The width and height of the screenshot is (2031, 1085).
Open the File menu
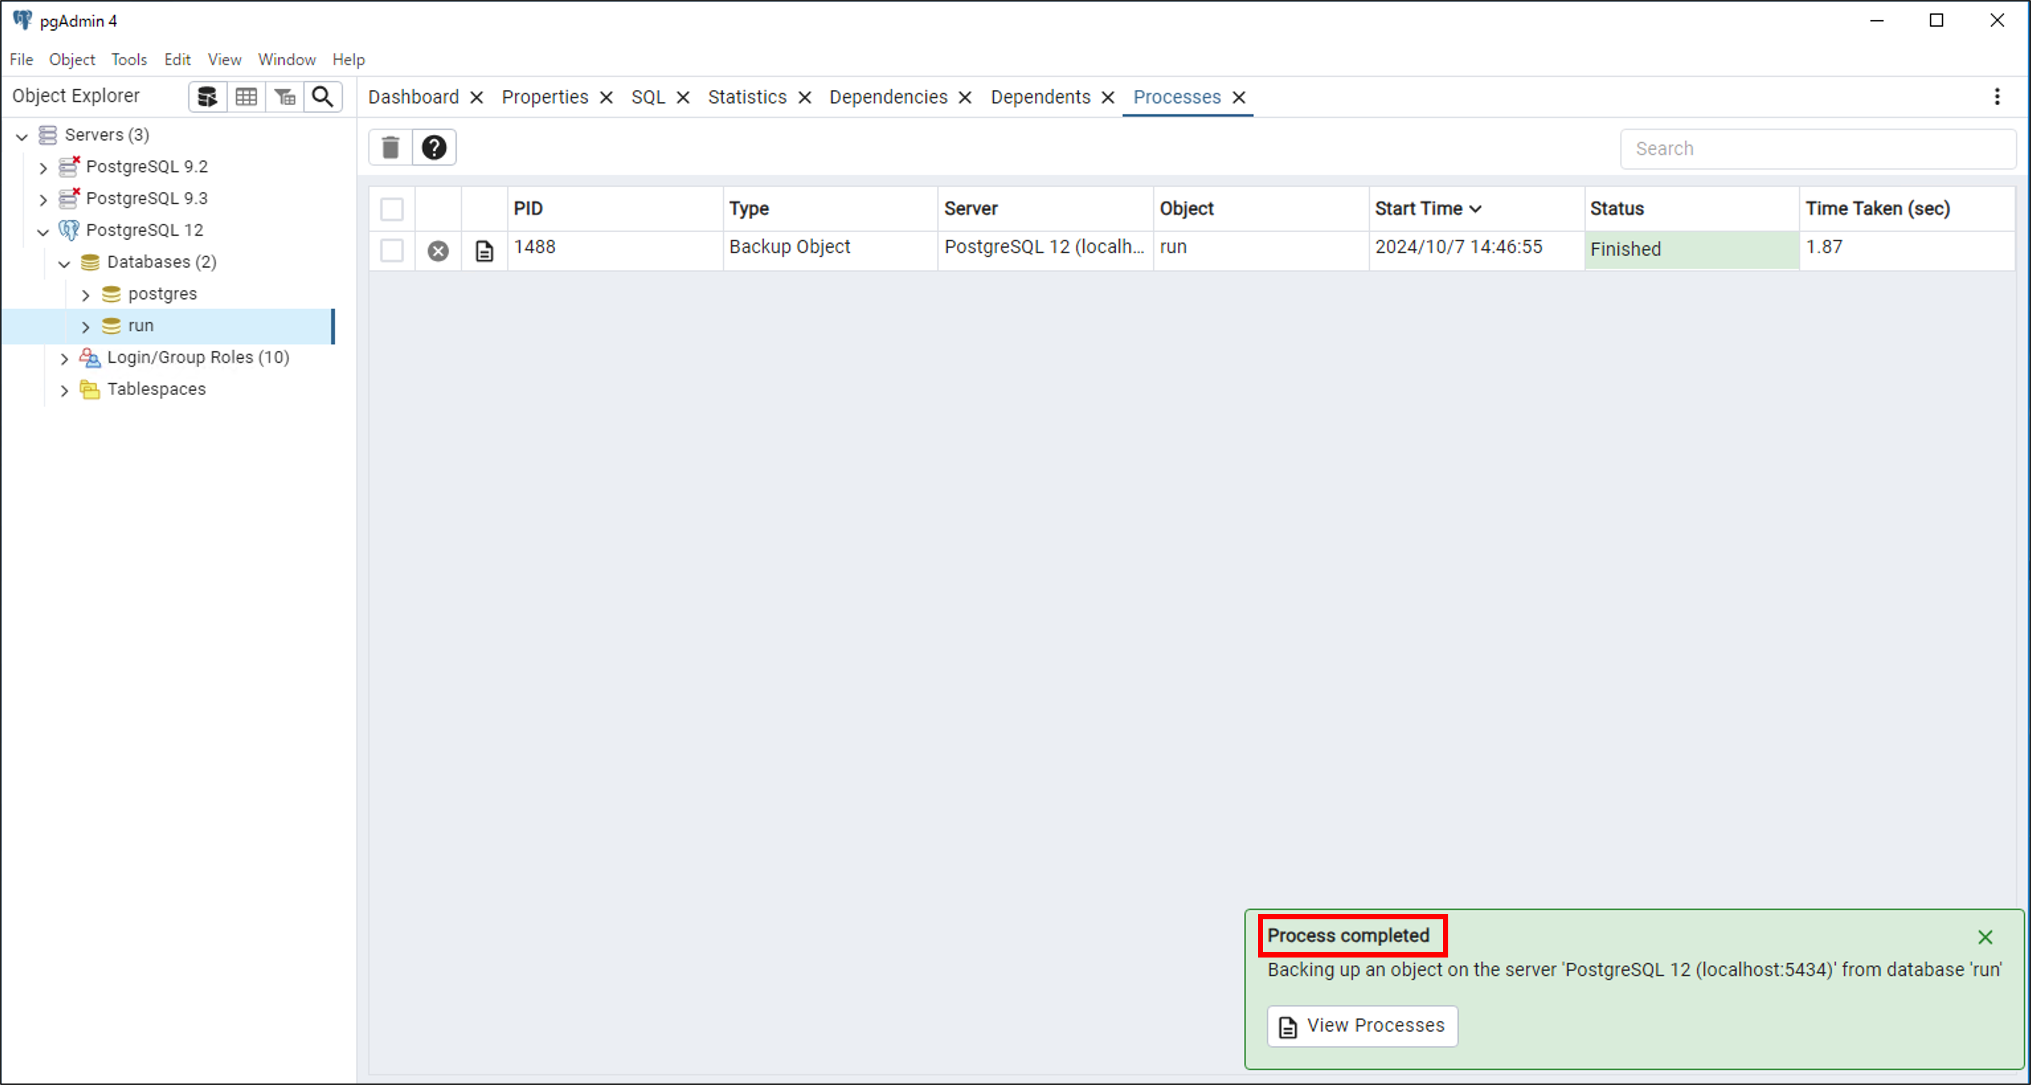click(21, 59)
